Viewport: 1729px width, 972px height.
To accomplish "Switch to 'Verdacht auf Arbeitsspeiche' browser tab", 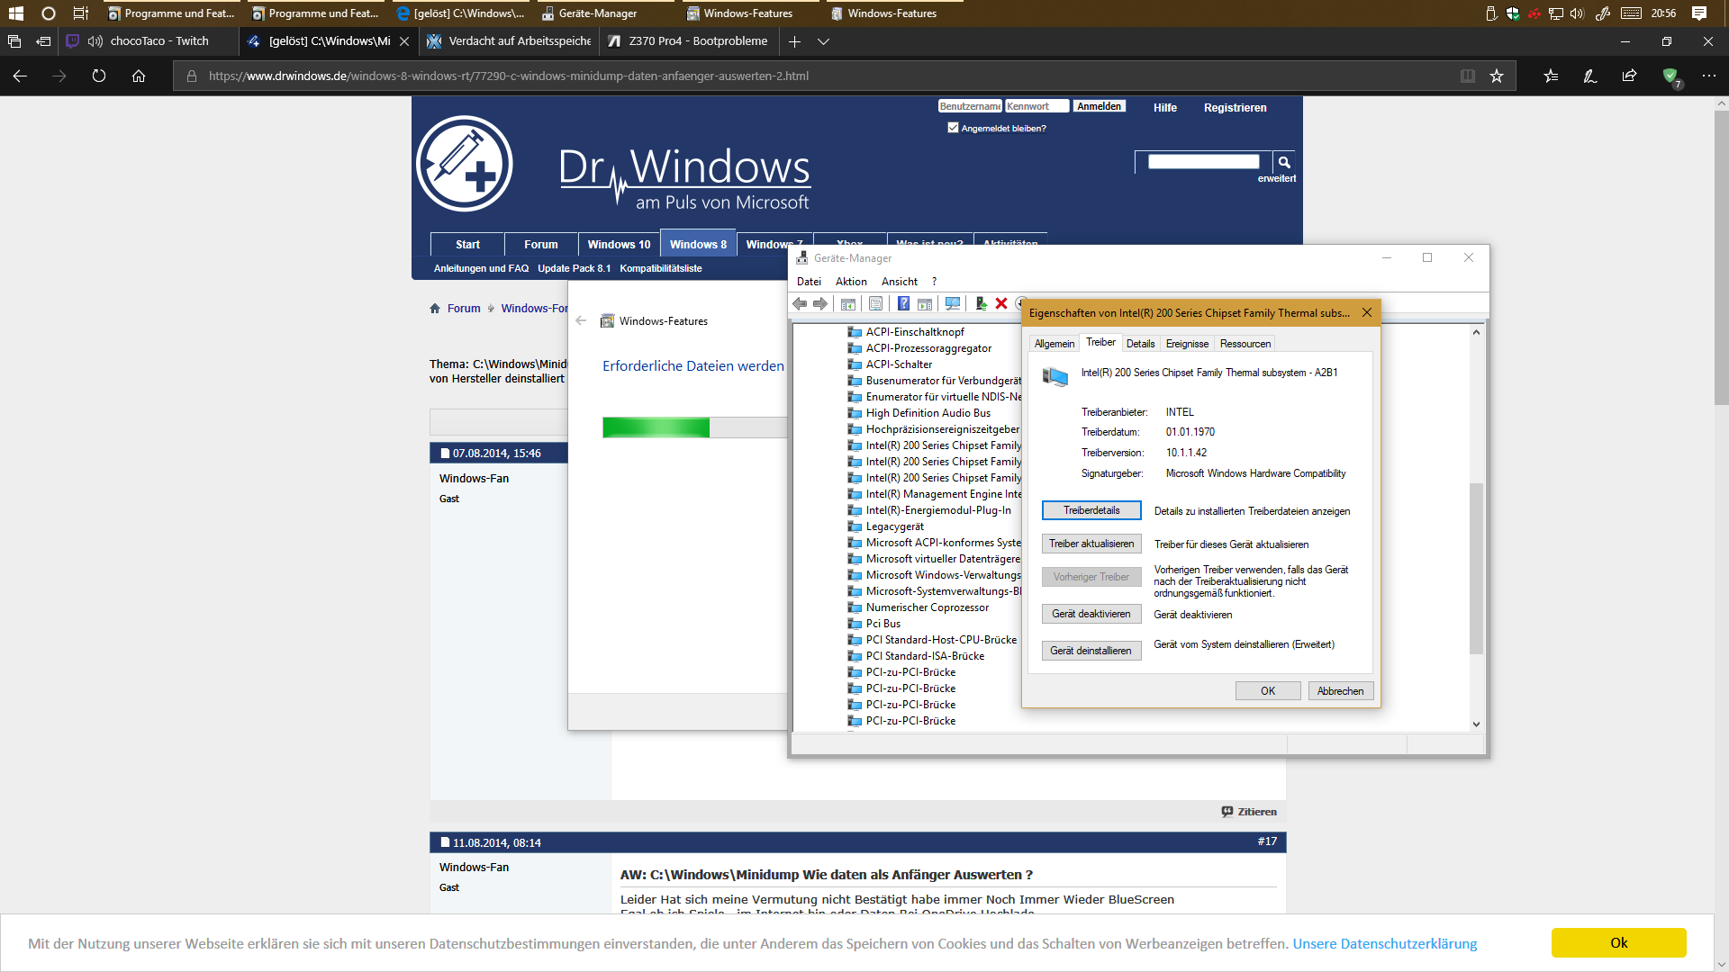I will click(x=509, y=41).
